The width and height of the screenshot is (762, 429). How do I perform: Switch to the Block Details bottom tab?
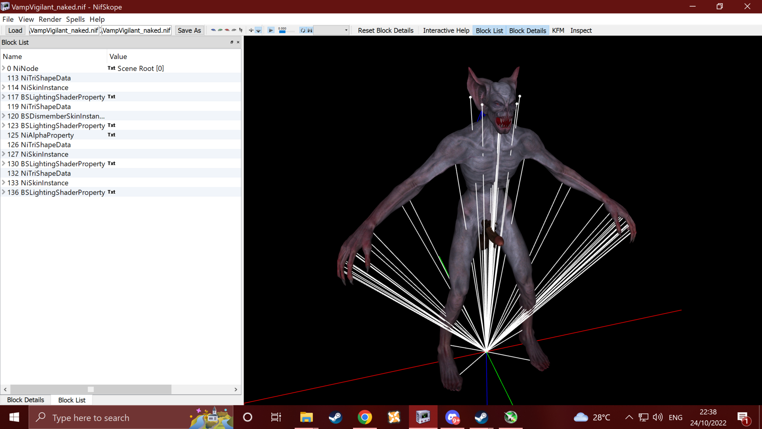coord(25,400)
